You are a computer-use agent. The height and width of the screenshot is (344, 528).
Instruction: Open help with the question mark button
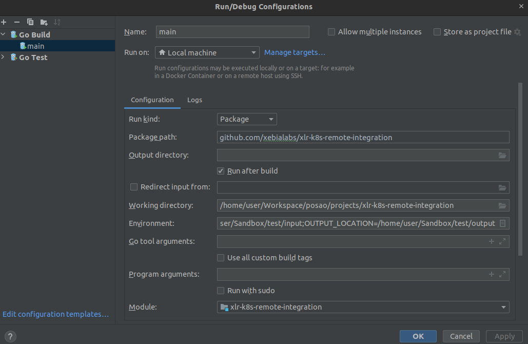[10, 336]
